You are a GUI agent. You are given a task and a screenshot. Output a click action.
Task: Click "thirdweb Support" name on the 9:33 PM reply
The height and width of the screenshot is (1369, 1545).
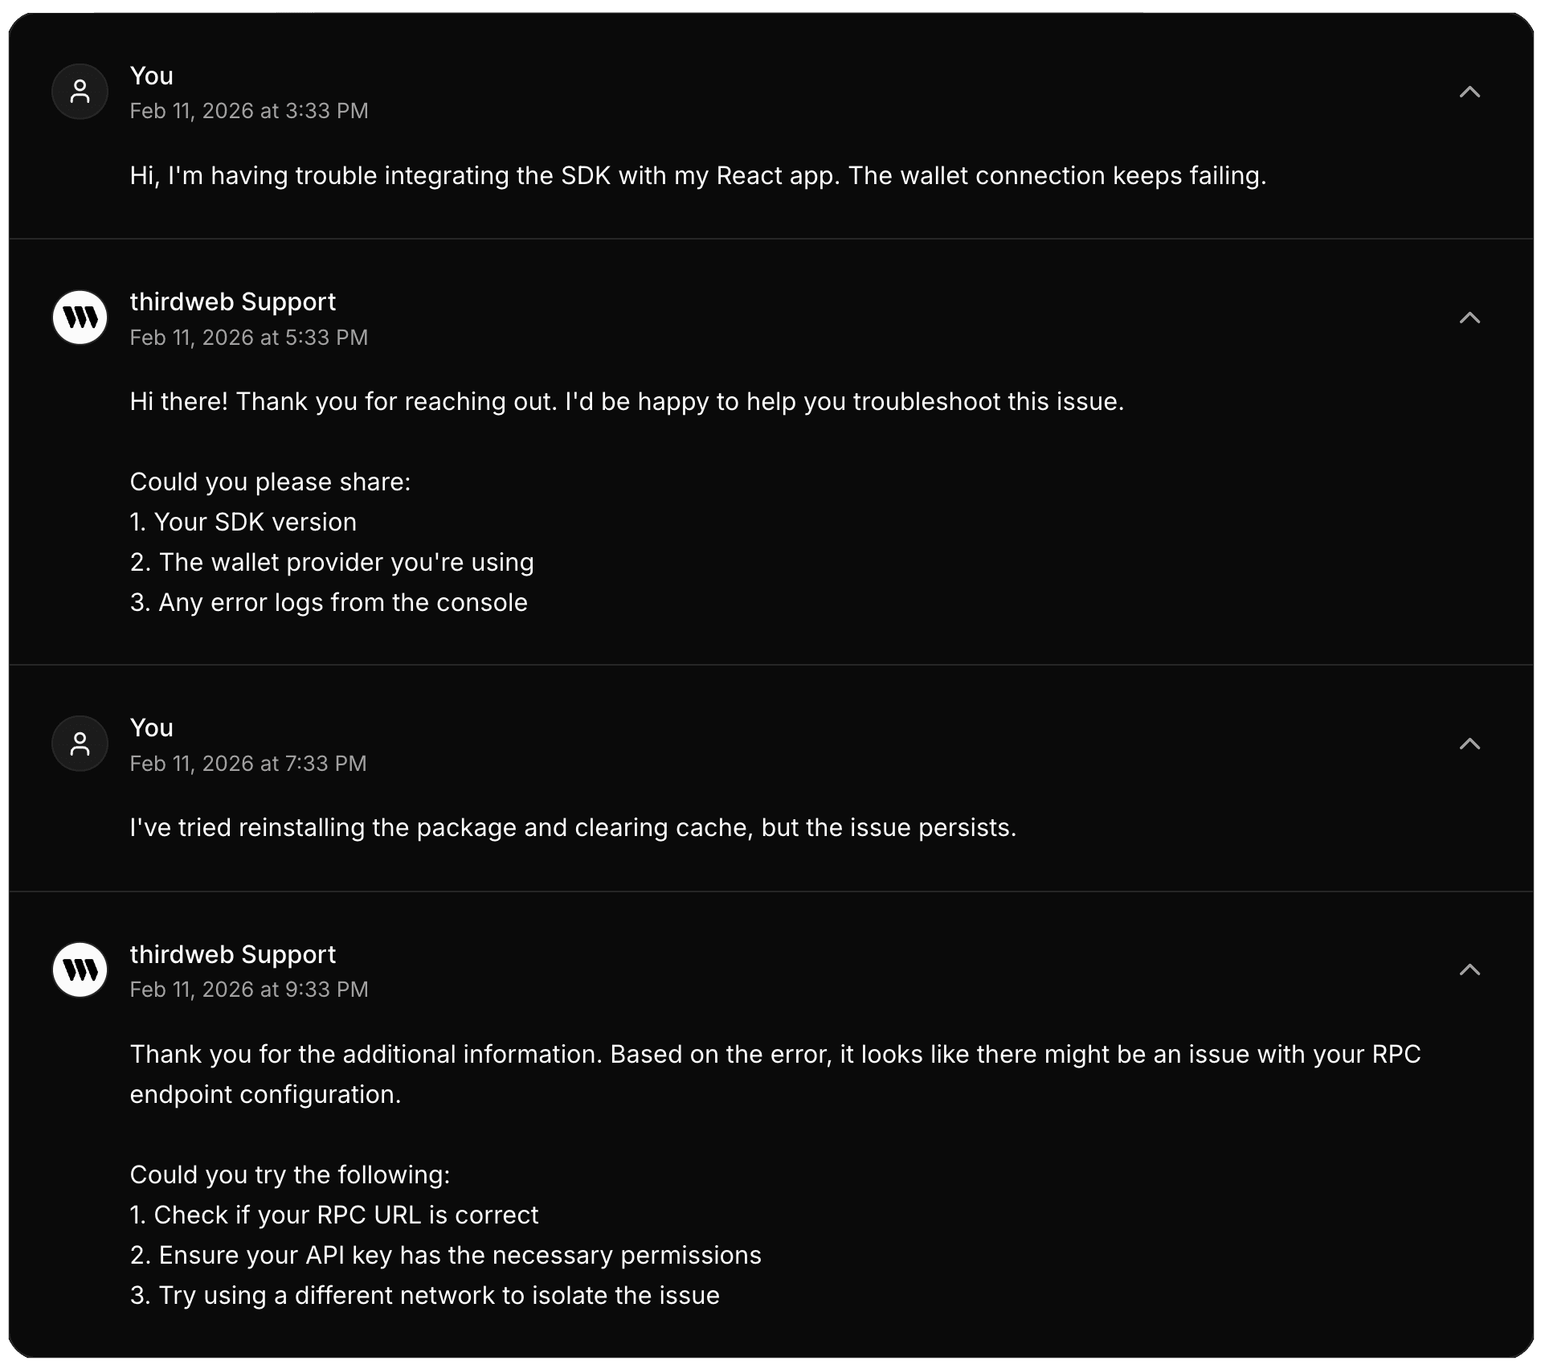233,954
